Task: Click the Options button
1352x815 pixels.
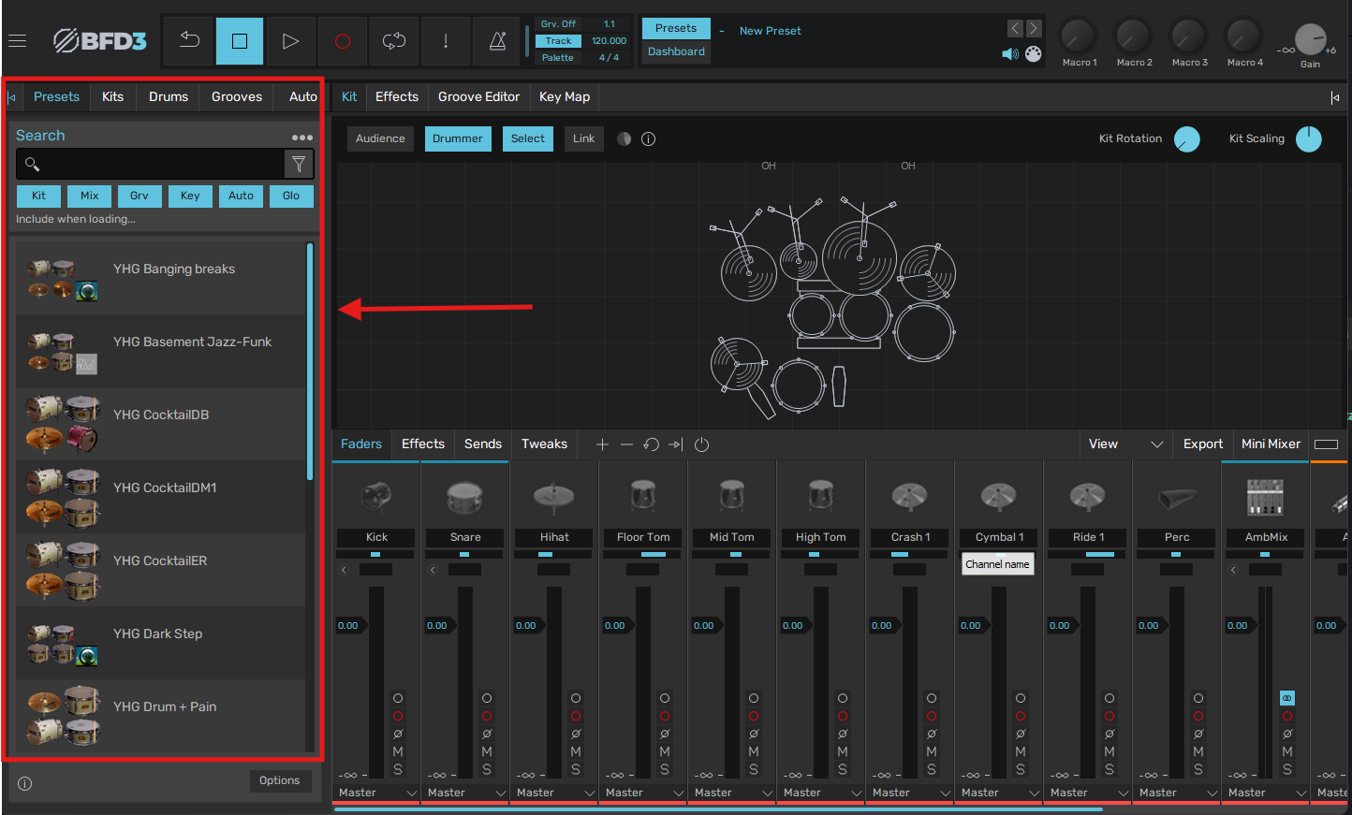Action: (279, 780)
